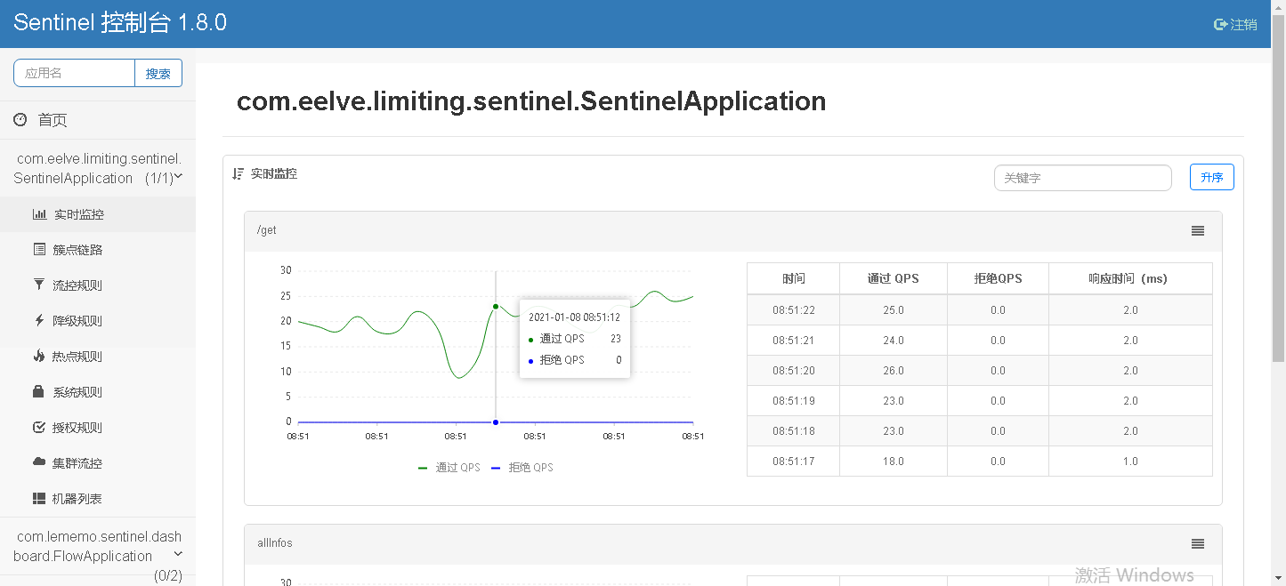Open the hamburger menu on allInfos panel
The image size is (1286, 586).
[1198, 544]
